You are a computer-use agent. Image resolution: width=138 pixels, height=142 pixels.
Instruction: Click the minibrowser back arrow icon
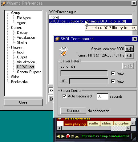pos(58,136)
